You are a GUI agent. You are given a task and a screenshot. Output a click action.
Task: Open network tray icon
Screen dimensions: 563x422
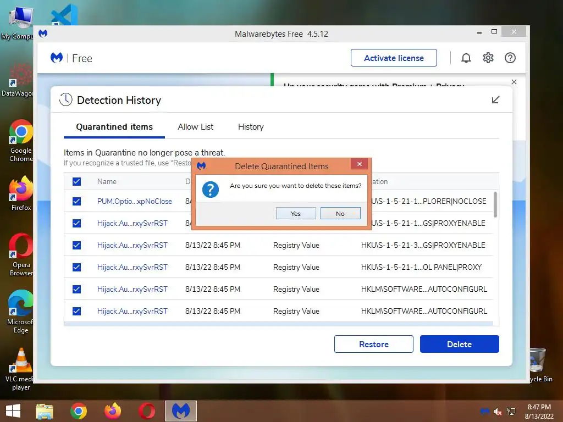pyautogui.click(x=511, y=412)
